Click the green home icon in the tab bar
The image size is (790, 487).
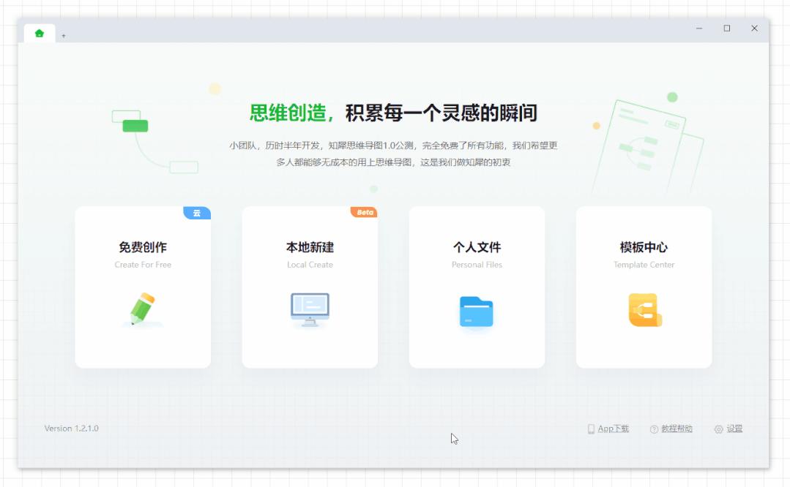[x=40, y=32]
